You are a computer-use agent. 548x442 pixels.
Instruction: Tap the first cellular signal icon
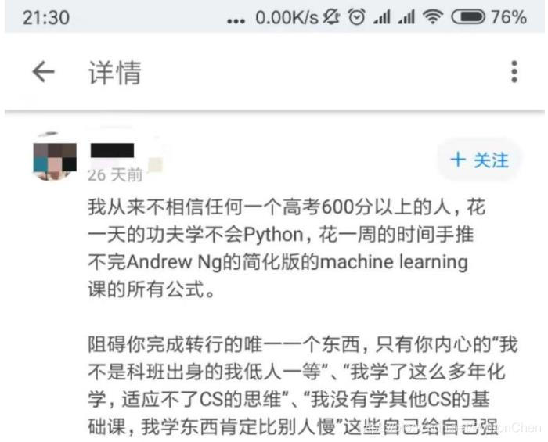pos(382,16)
